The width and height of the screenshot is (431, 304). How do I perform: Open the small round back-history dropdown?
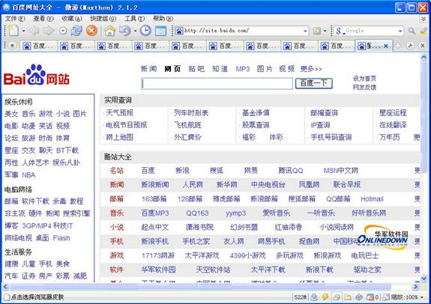tap(63, 31)
